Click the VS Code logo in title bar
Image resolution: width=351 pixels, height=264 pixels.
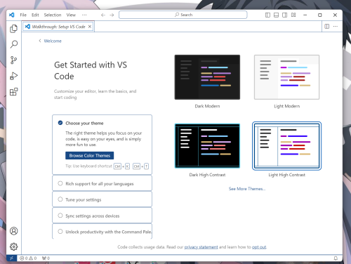click(x=12, y=15)
